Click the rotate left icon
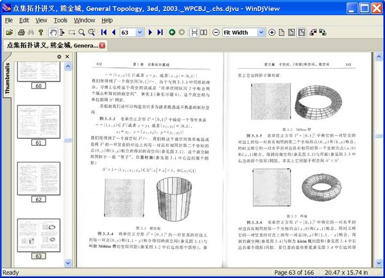Viewport: 385px width, 278px height. pyautogui.click(x=313, y=32)
